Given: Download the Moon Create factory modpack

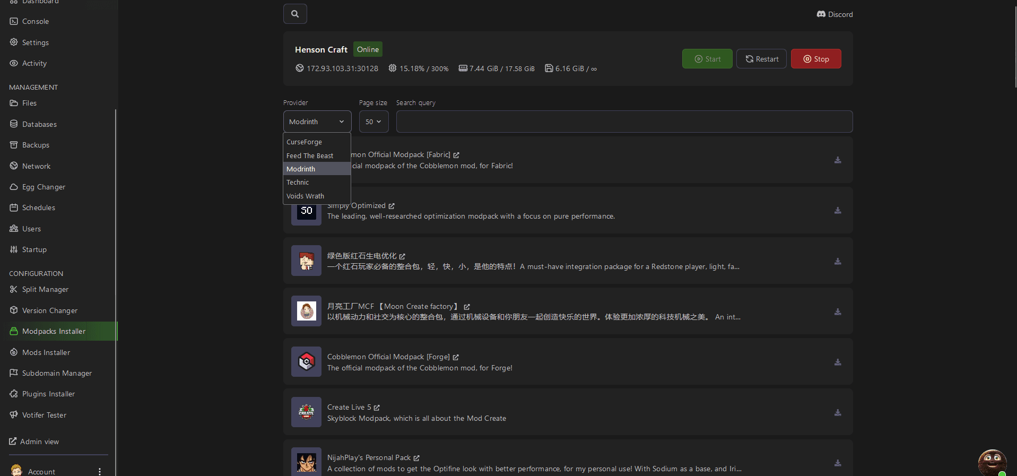Looking at the screenshot, I should pos(838,311).
